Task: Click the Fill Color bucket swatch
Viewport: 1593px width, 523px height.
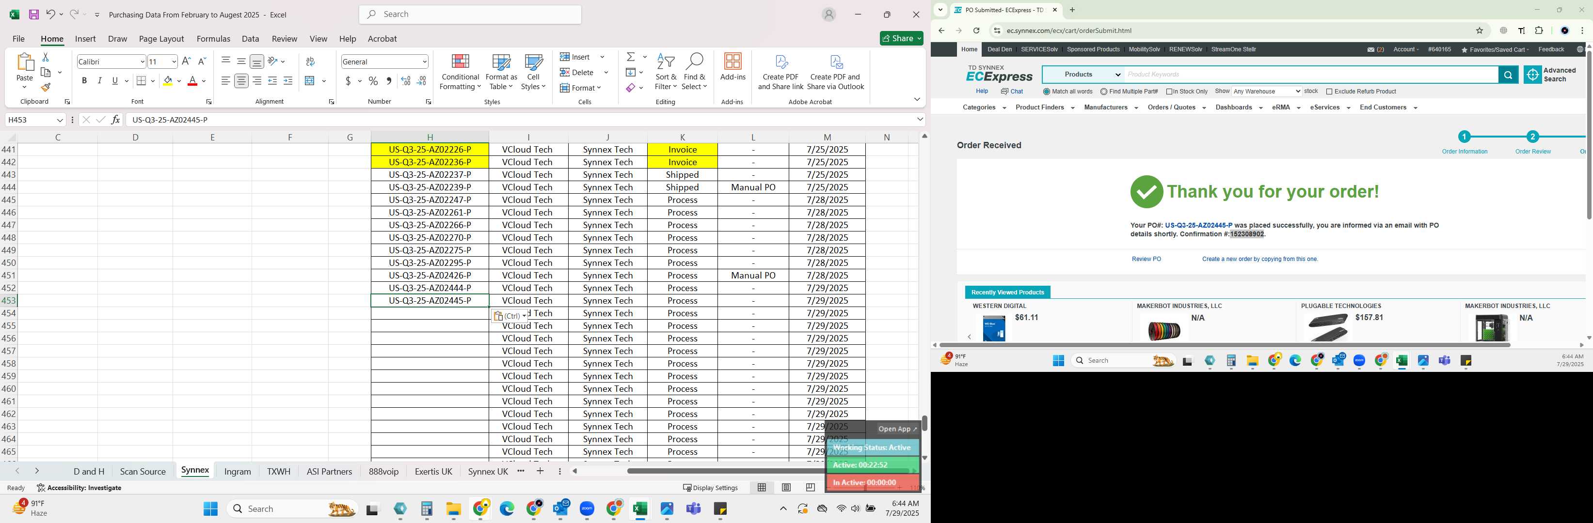Action: (x=168, y=81)
